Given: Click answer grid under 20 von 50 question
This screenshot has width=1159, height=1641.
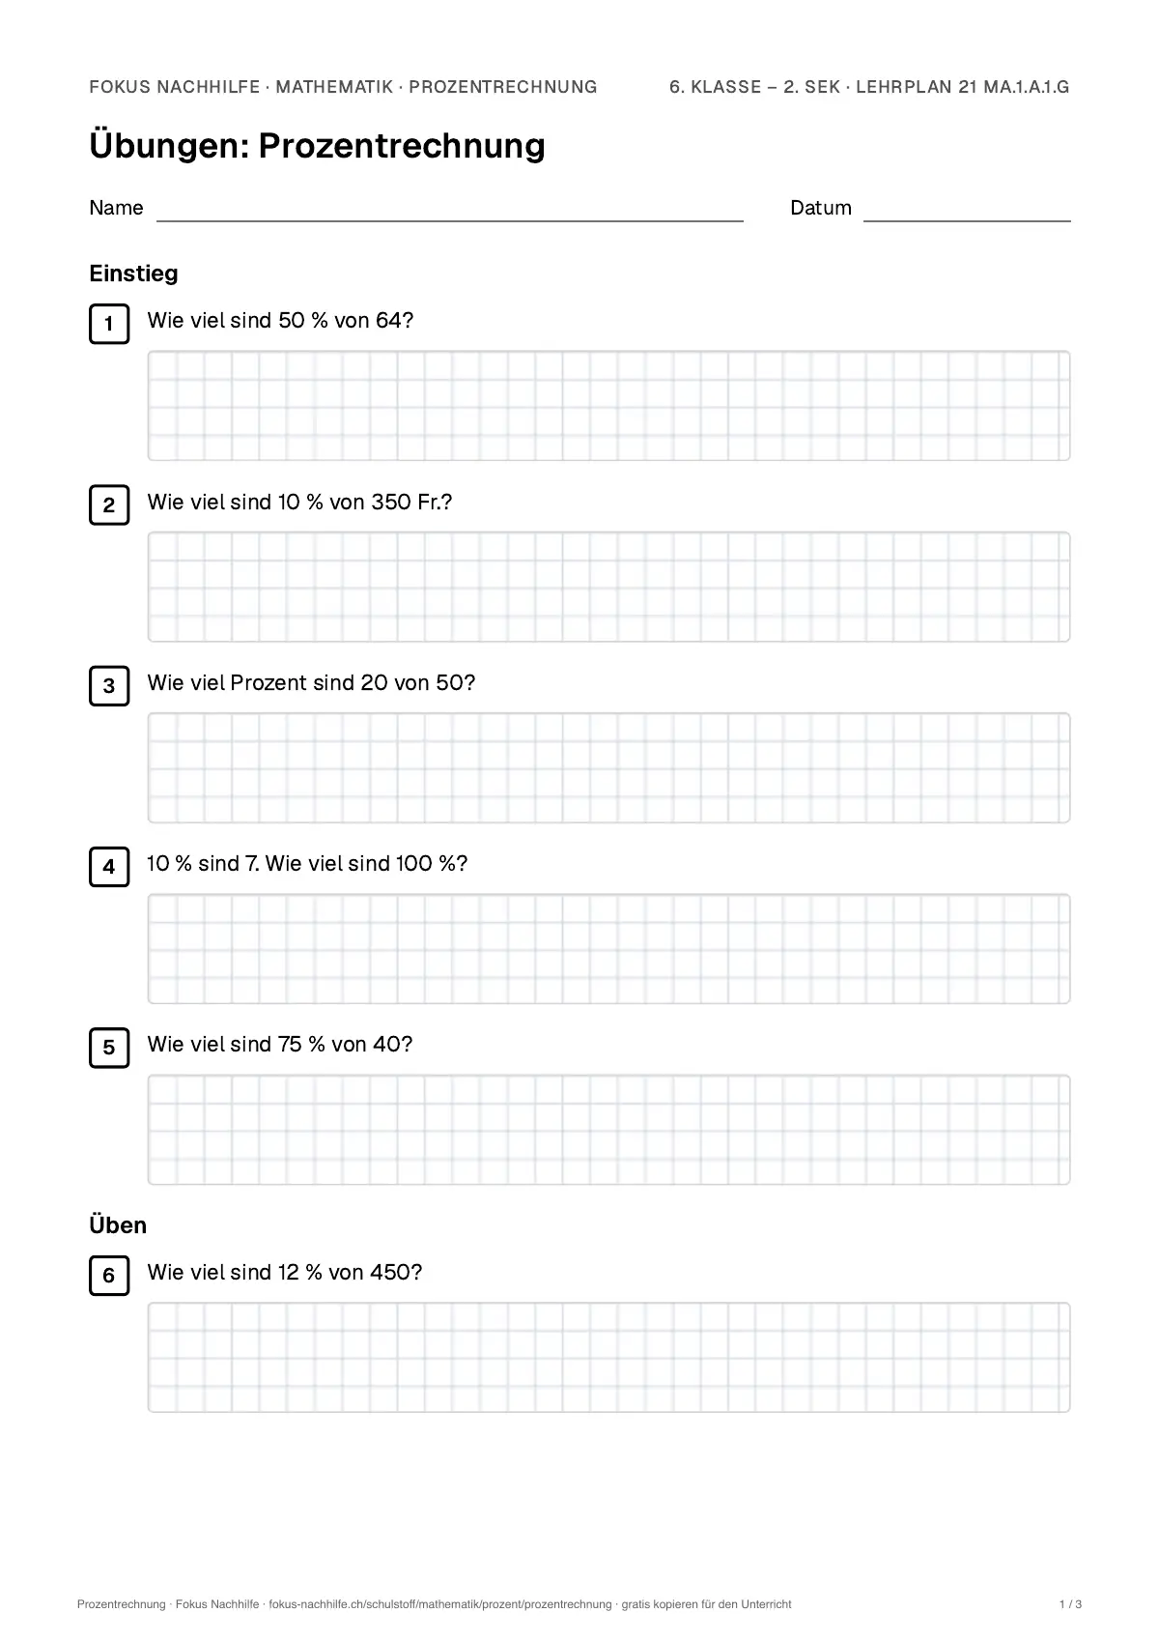Looking at the screenshot, I should 608,768.
